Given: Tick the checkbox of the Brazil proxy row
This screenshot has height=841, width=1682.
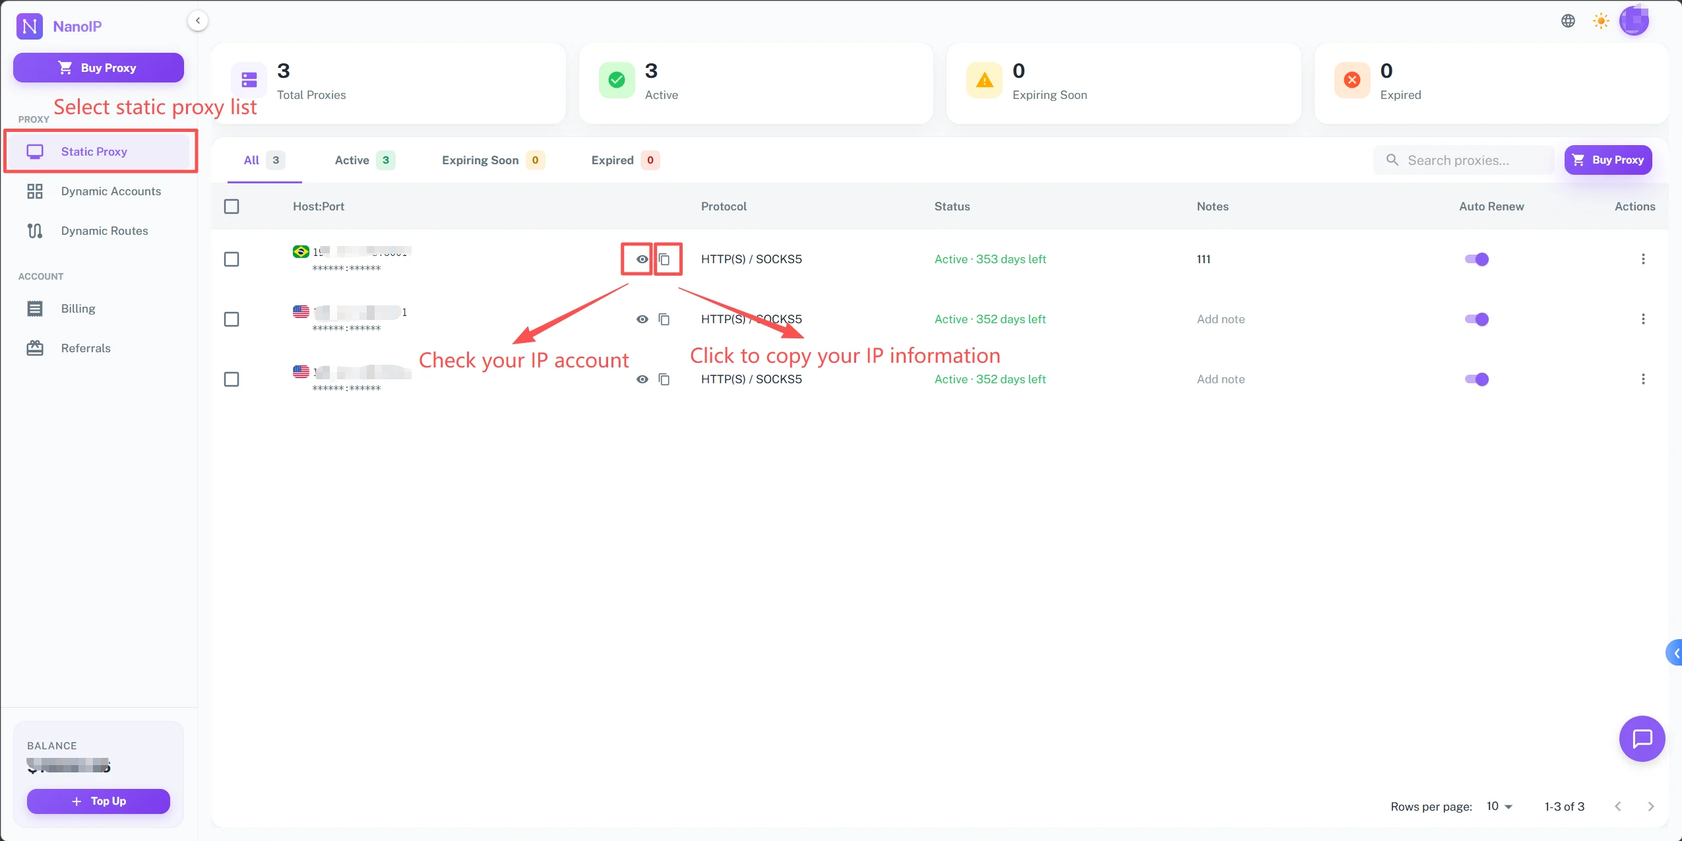Looking at the screenshot, I should pos(232,259).
